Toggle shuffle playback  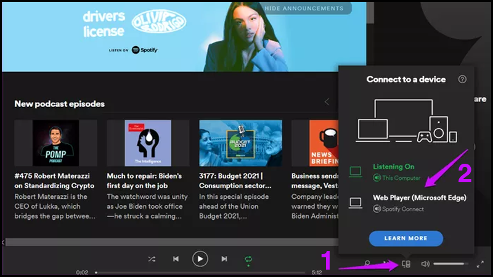[152, 259]
